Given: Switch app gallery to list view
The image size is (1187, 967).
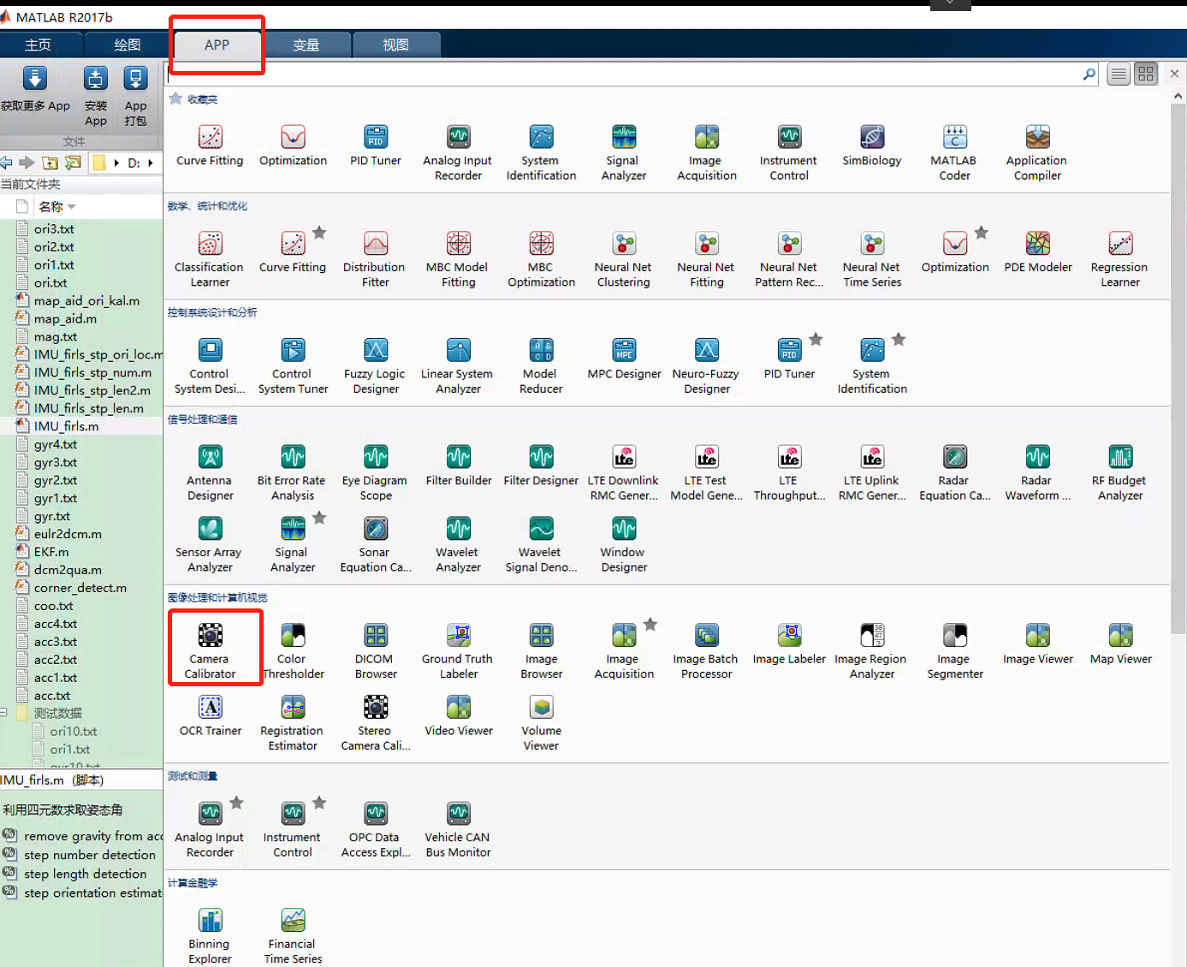Looking at the screenshot, I should point(1119,74).
